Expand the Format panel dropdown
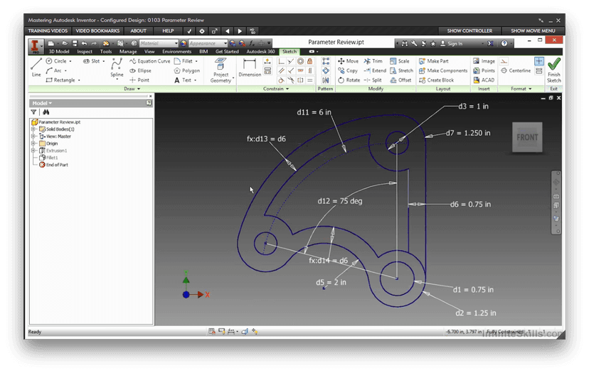This screenshot has width=589, height=373. point(521,89)
